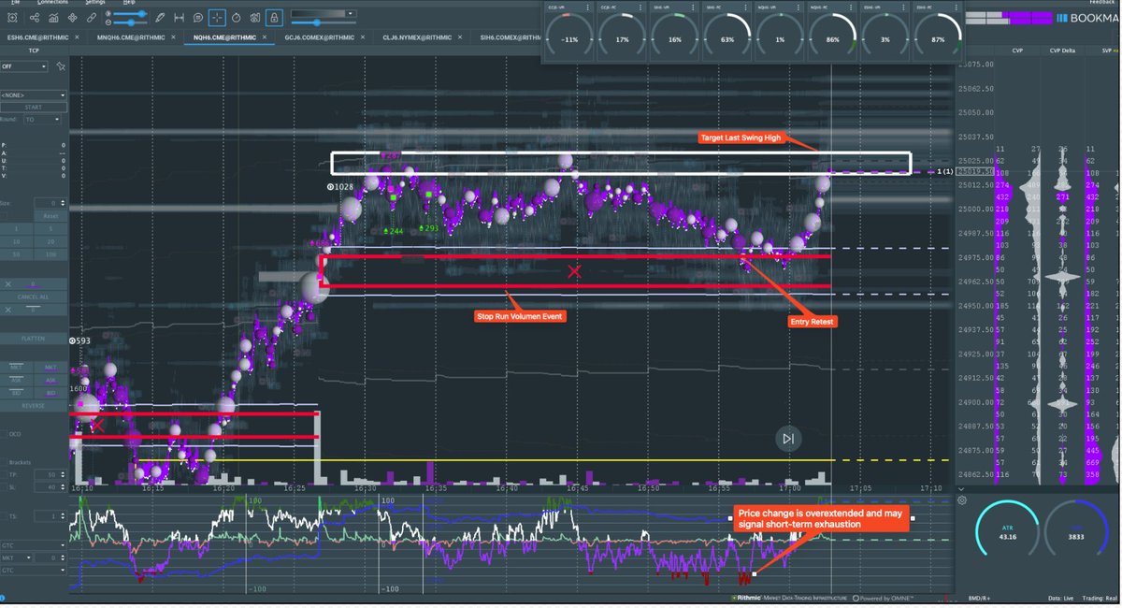Open the Round TO dropdown
The height and width of the screenshot is (608, 1122).
[42, 120]
